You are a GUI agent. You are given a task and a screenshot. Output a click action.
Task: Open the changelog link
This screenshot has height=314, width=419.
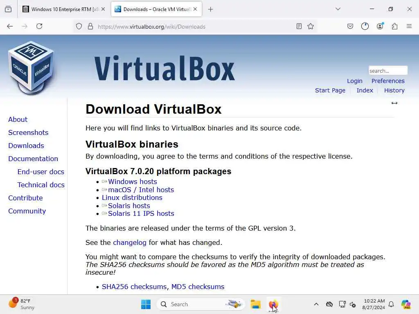click(130, 242)
